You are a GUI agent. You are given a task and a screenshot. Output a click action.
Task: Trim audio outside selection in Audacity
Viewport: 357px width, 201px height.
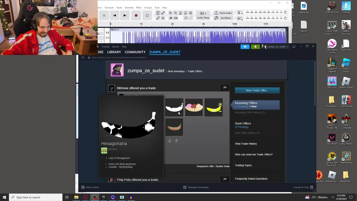tap(171, 18)
